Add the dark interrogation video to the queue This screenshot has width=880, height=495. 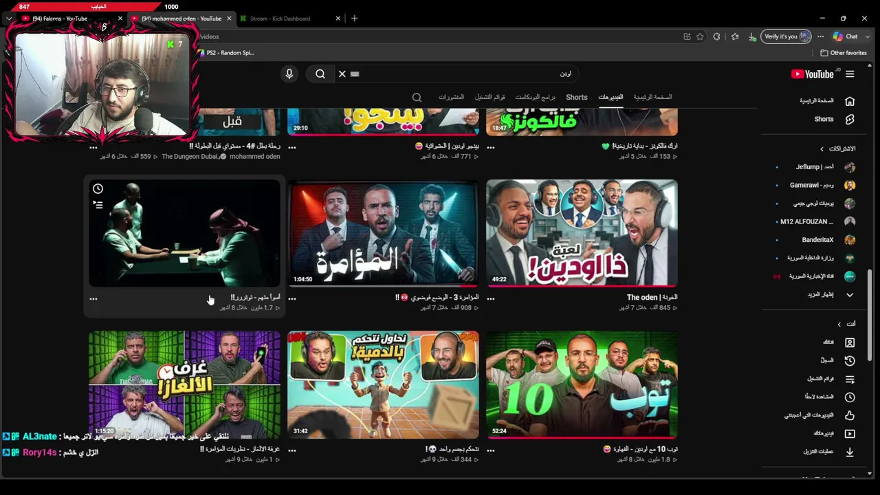click(98, 204)
